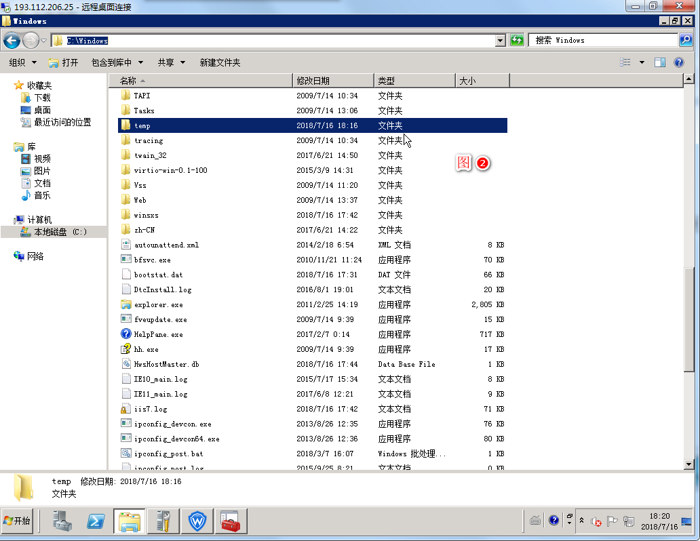This screenshot has width=700, height=541.
Task: Open the 共享 menu
Action: point(171,62)
